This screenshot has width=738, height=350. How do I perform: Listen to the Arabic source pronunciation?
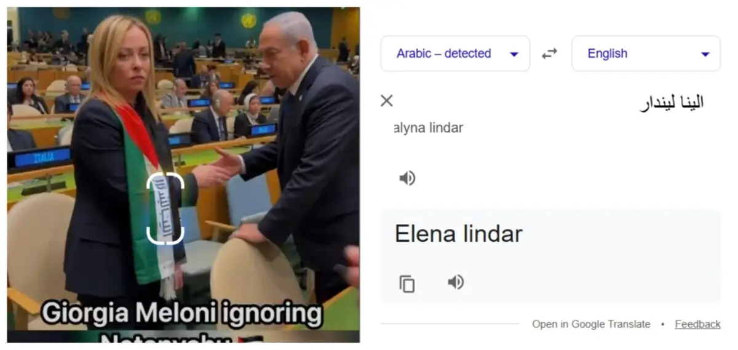pos(407,178)
